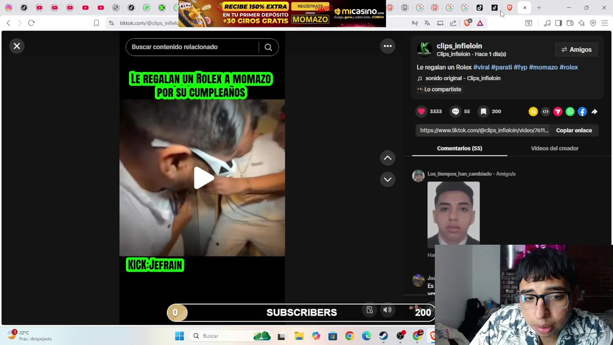The height and width of the screenshot is (345, 613).
Task: Expand more share options arrow
Action: (594, 112)
